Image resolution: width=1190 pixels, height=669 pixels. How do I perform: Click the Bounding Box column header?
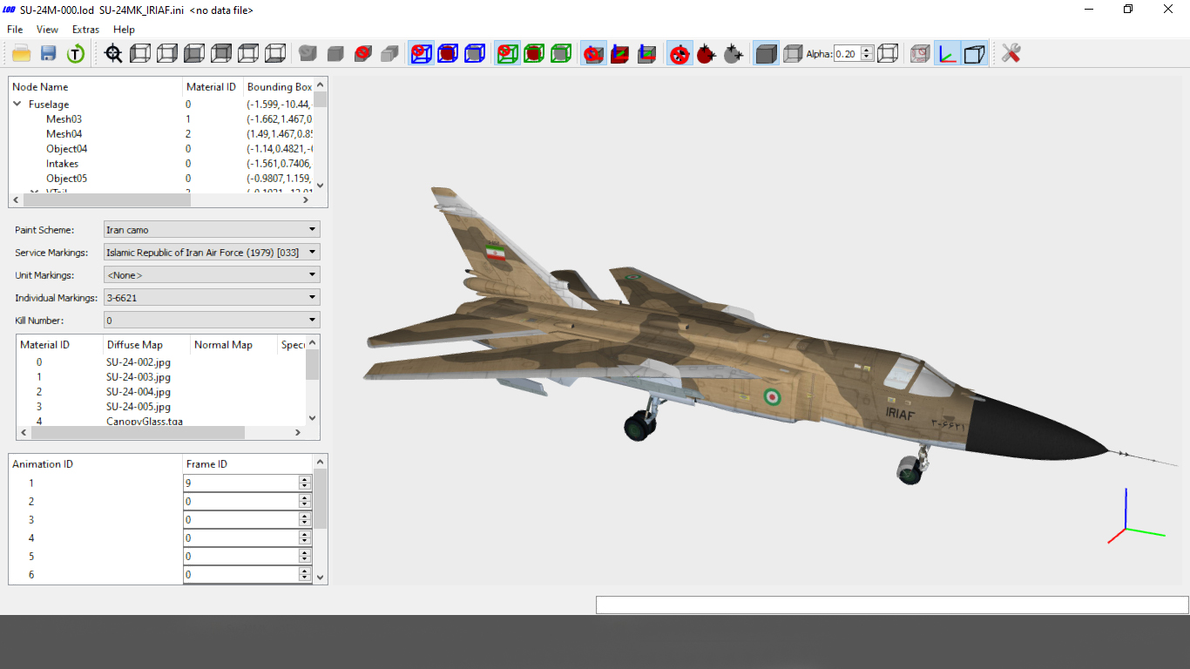279,87
